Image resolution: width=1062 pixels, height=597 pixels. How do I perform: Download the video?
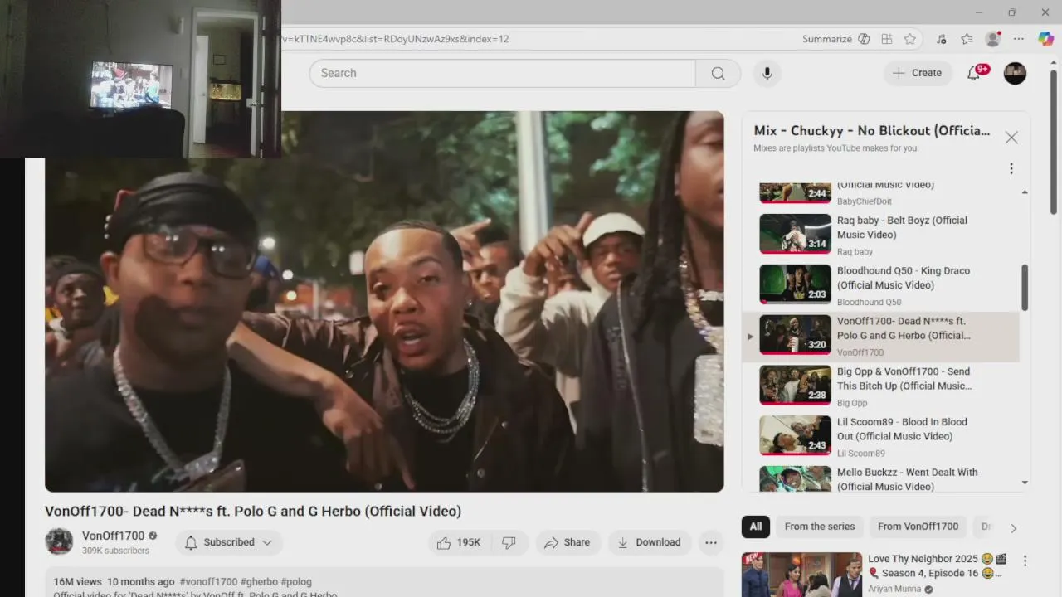650,542
